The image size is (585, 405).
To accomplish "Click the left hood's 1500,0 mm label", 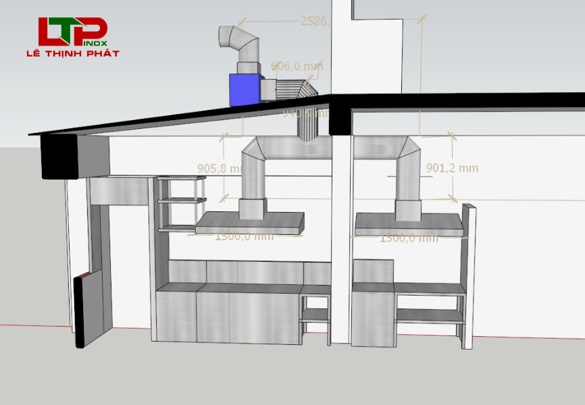I will point(244,236).
